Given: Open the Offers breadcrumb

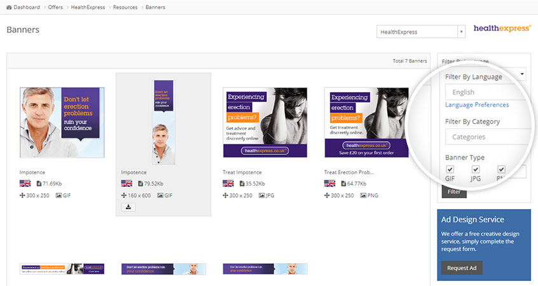Looking at the screenshot, I should click(x=55, y=7).
